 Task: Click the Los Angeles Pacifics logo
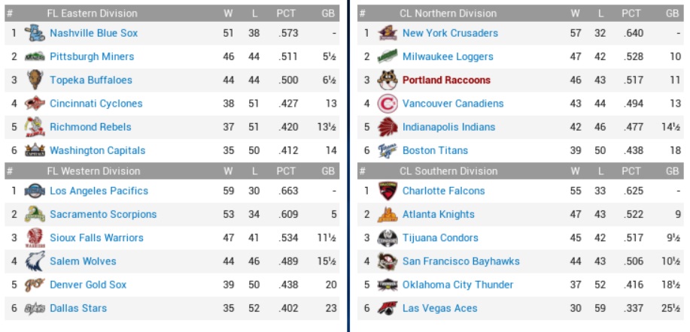pyautogui.click(x=35, y=191)
